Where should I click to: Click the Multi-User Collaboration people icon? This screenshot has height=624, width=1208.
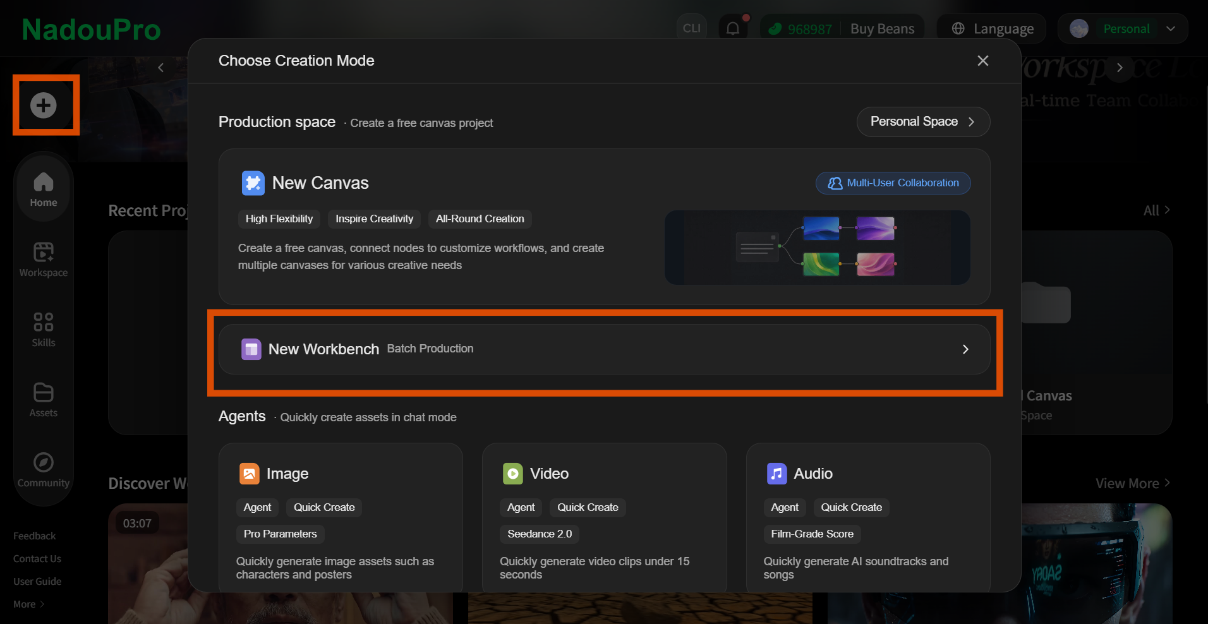pos(835,183)
